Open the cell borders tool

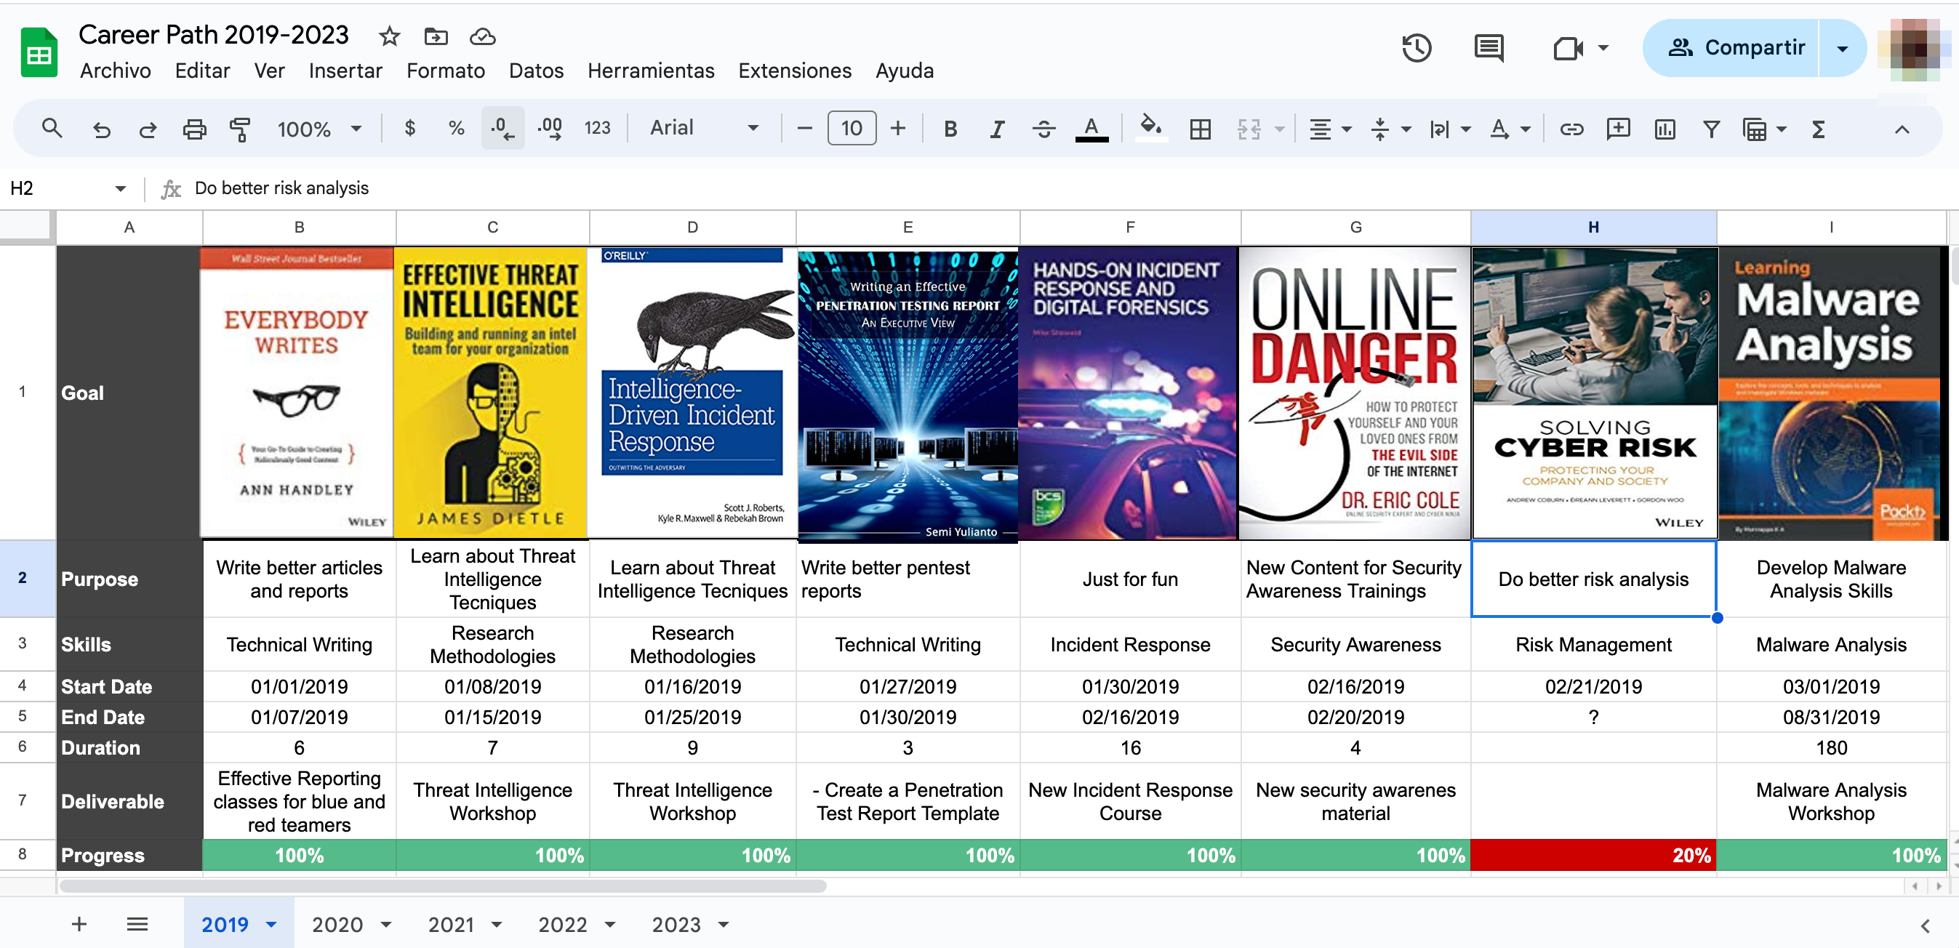1200,129
